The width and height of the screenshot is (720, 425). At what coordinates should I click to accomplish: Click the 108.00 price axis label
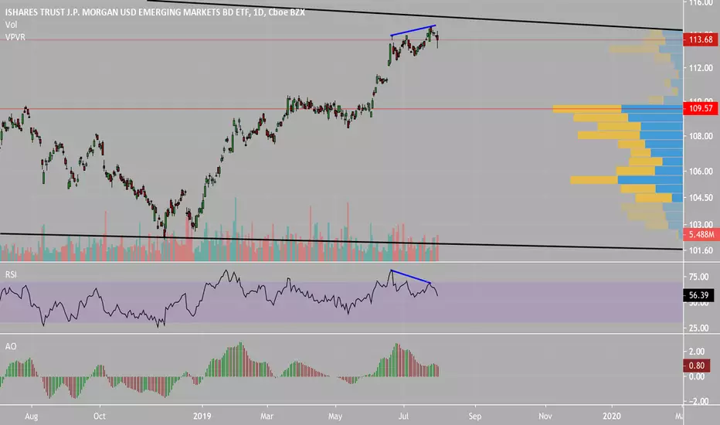(701, 136)
